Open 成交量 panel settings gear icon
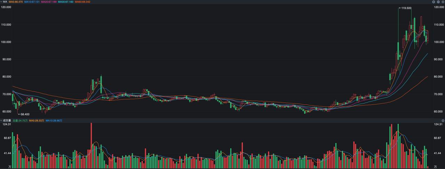 443,120
